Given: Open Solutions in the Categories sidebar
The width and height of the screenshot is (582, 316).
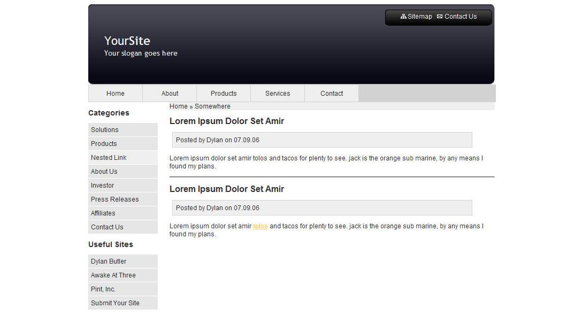Looking at the screenshot, I should pyautogui.click(x=123, y=130).
